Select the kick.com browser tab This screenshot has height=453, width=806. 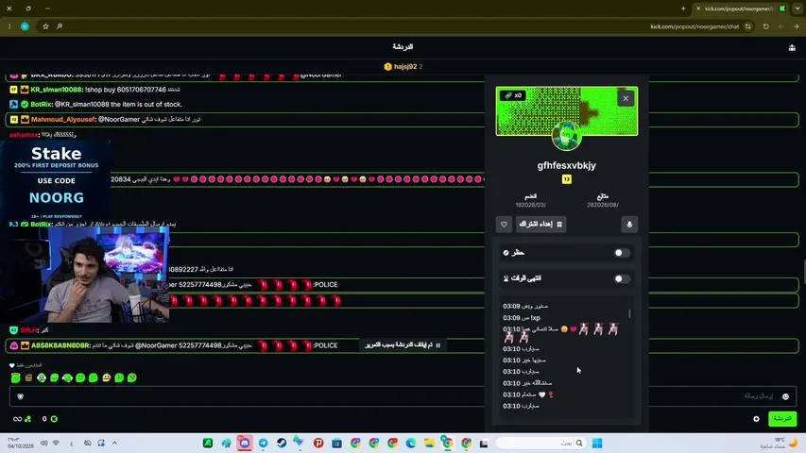[x=739, y=8]
